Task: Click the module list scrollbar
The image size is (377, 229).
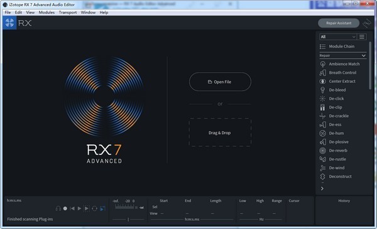Action: coord(370,65)
